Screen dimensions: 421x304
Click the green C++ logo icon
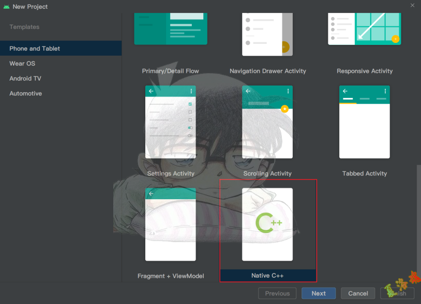point(268,222)
